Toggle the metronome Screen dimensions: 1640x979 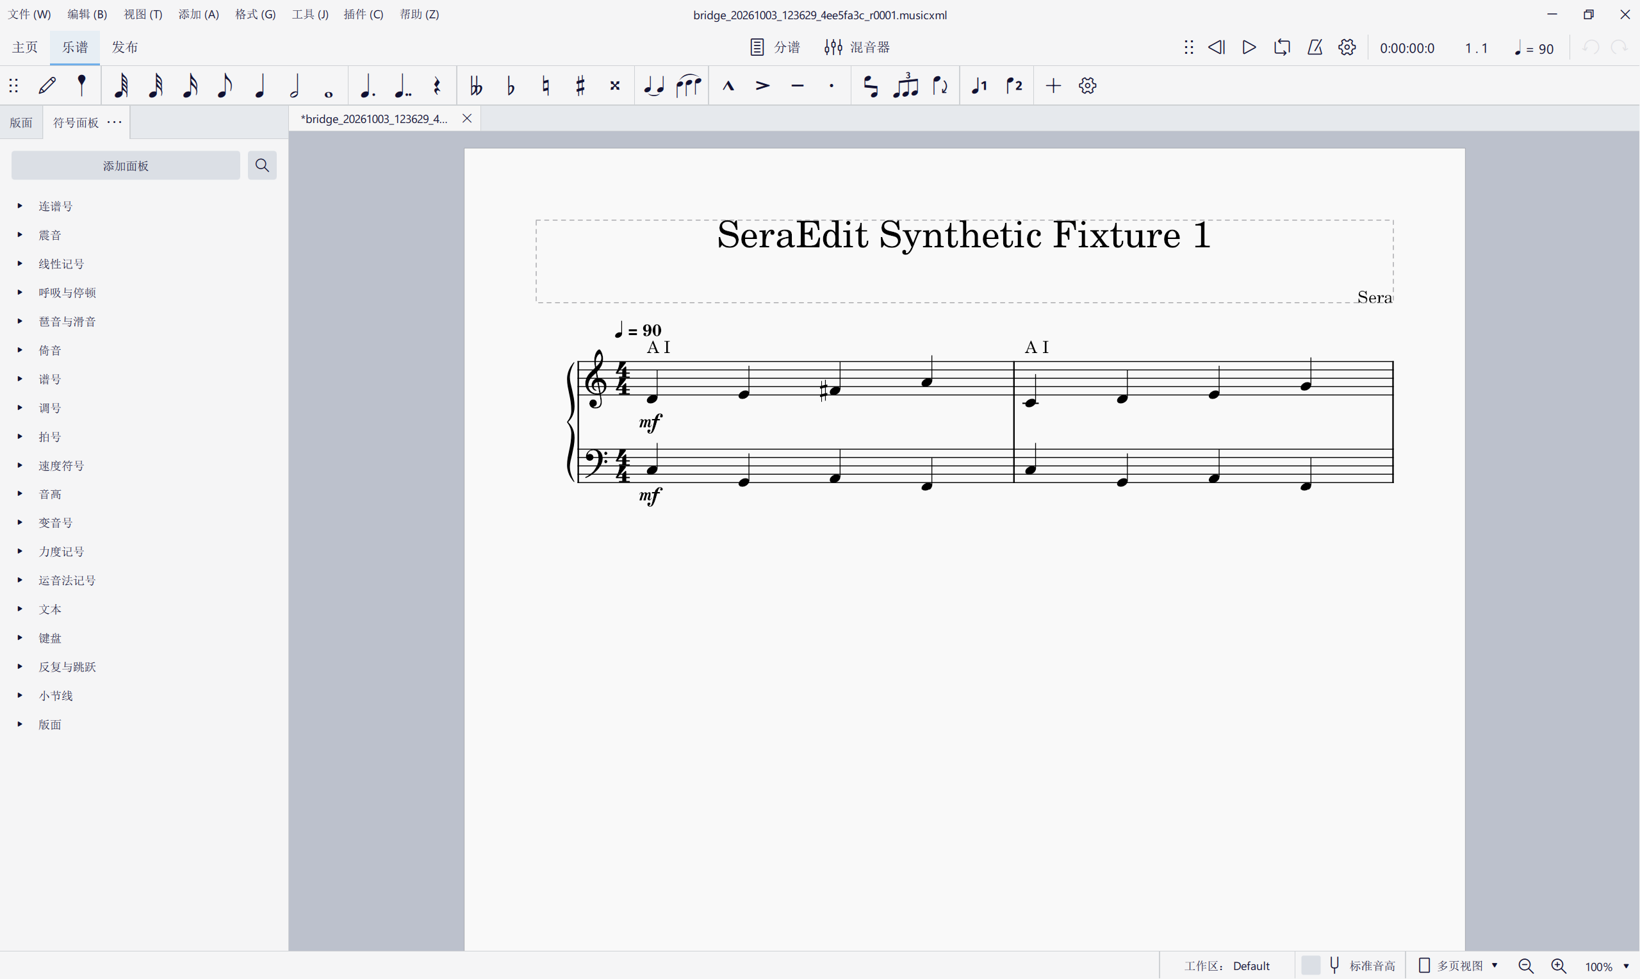pos(1315,47)
